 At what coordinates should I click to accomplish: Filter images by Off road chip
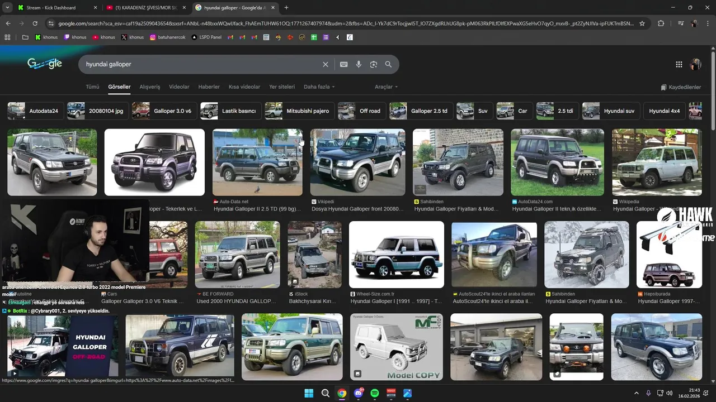361,111
